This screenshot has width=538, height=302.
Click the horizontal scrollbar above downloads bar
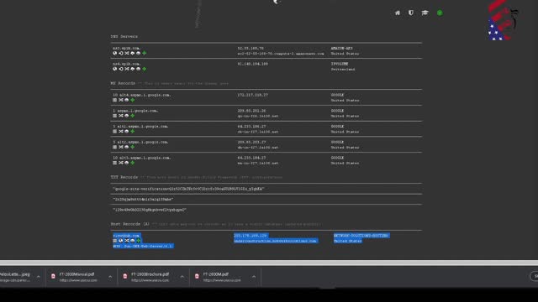269,263
